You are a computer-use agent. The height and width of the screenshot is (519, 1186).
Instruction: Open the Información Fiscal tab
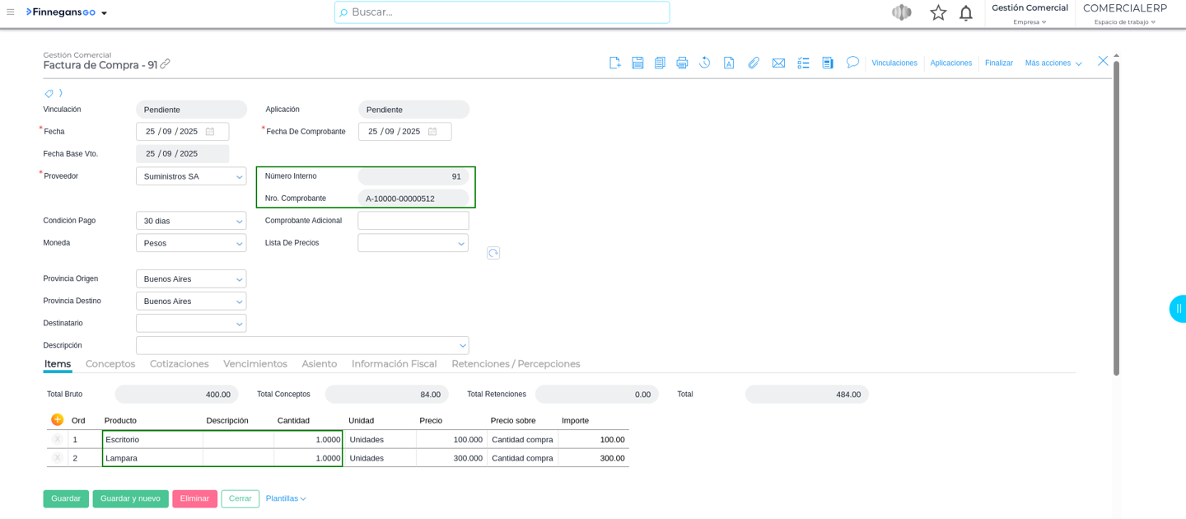click(x=394, y=363)
